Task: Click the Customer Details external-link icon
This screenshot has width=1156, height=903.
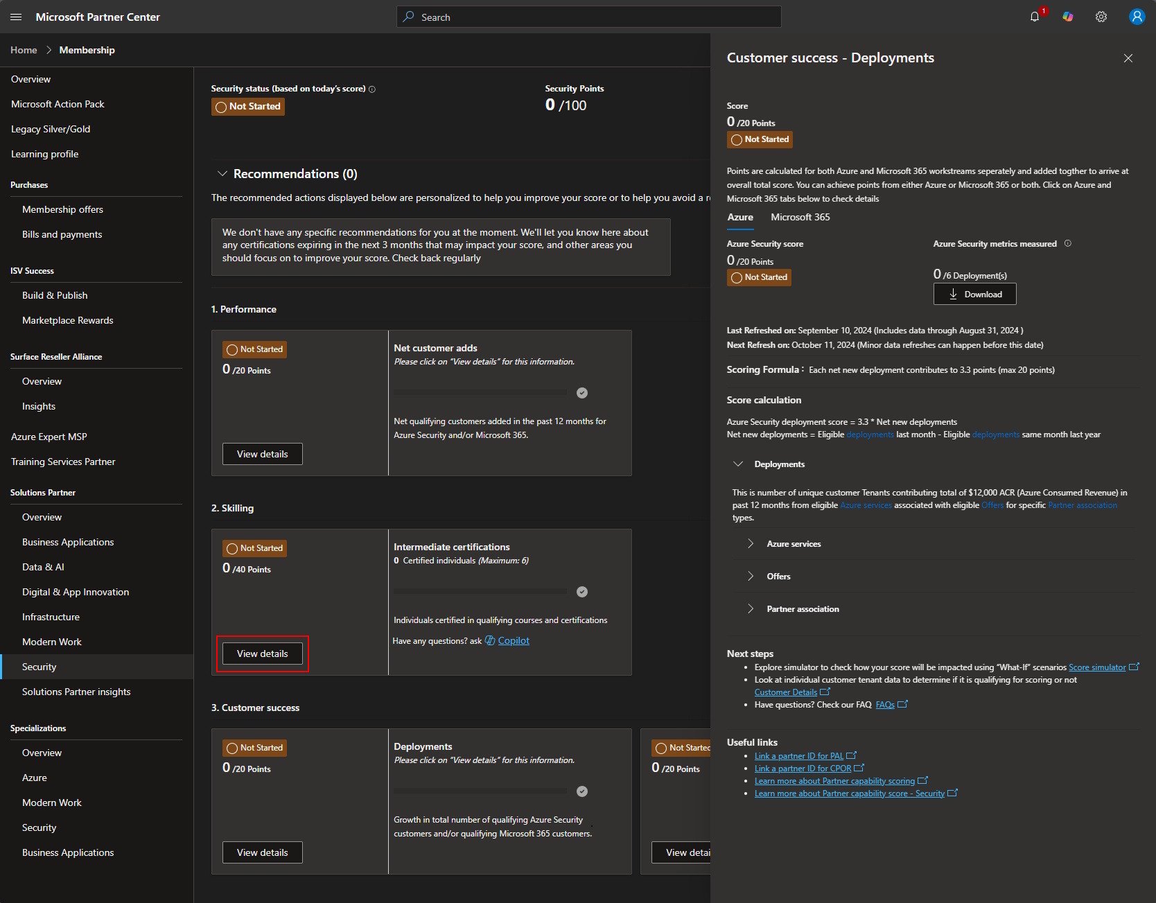Action: click(825, 692)
